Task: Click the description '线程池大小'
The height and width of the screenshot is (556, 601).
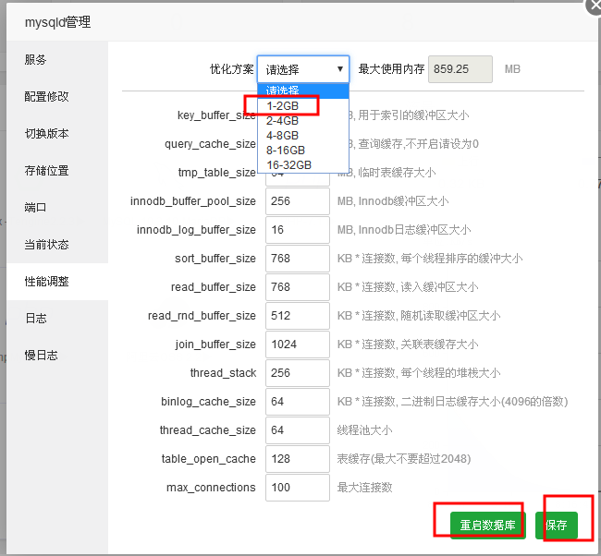Action: [364, 430]
